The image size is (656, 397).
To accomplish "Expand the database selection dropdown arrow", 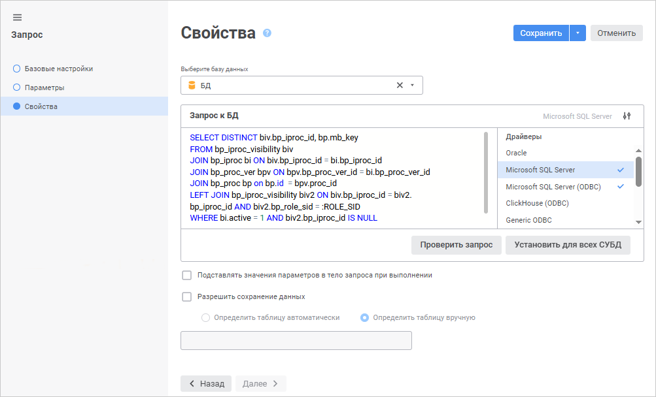I will coord(412,86).
